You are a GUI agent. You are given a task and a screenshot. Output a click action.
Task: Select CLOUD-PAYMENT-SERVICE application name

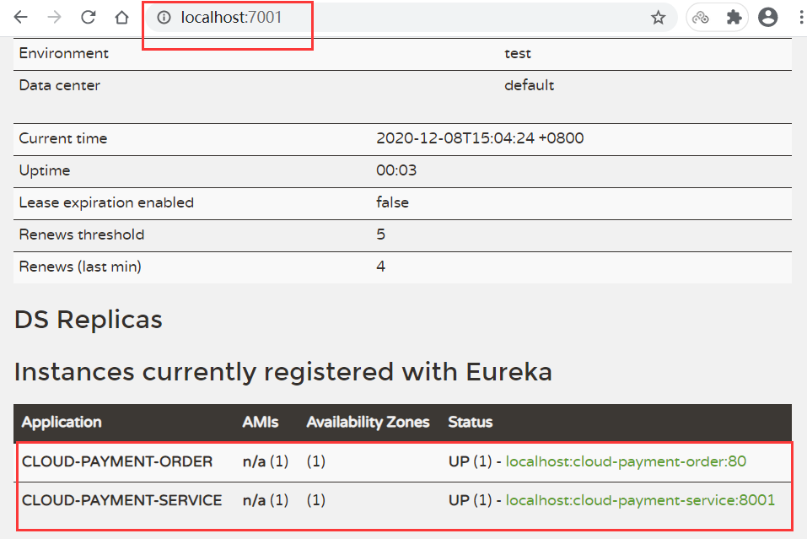(x=122, y=500)
